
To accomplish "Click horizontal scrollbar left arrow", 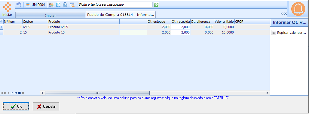I will [x=42, y=93].
